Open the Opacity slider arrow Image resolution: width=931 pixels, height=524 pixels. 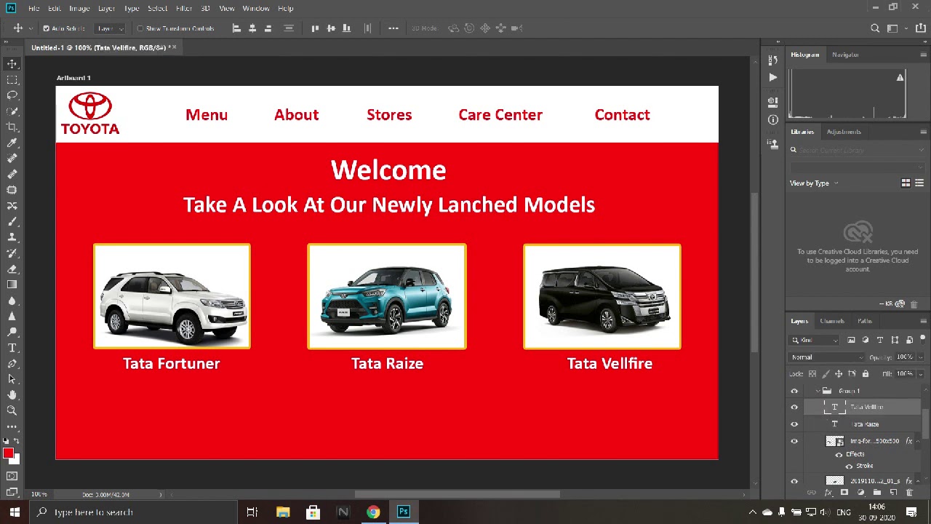pyautogui.click(x=920, y=357)
